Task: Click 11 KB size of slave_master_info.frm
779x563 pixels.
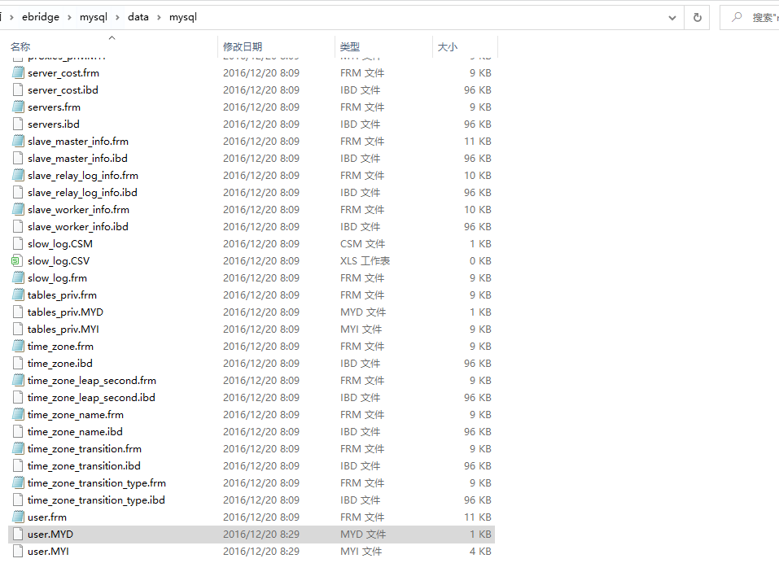Action: 478,142
